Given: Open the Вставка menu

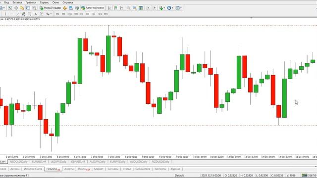Looking at the screenshot, I should tap(17, 2).
